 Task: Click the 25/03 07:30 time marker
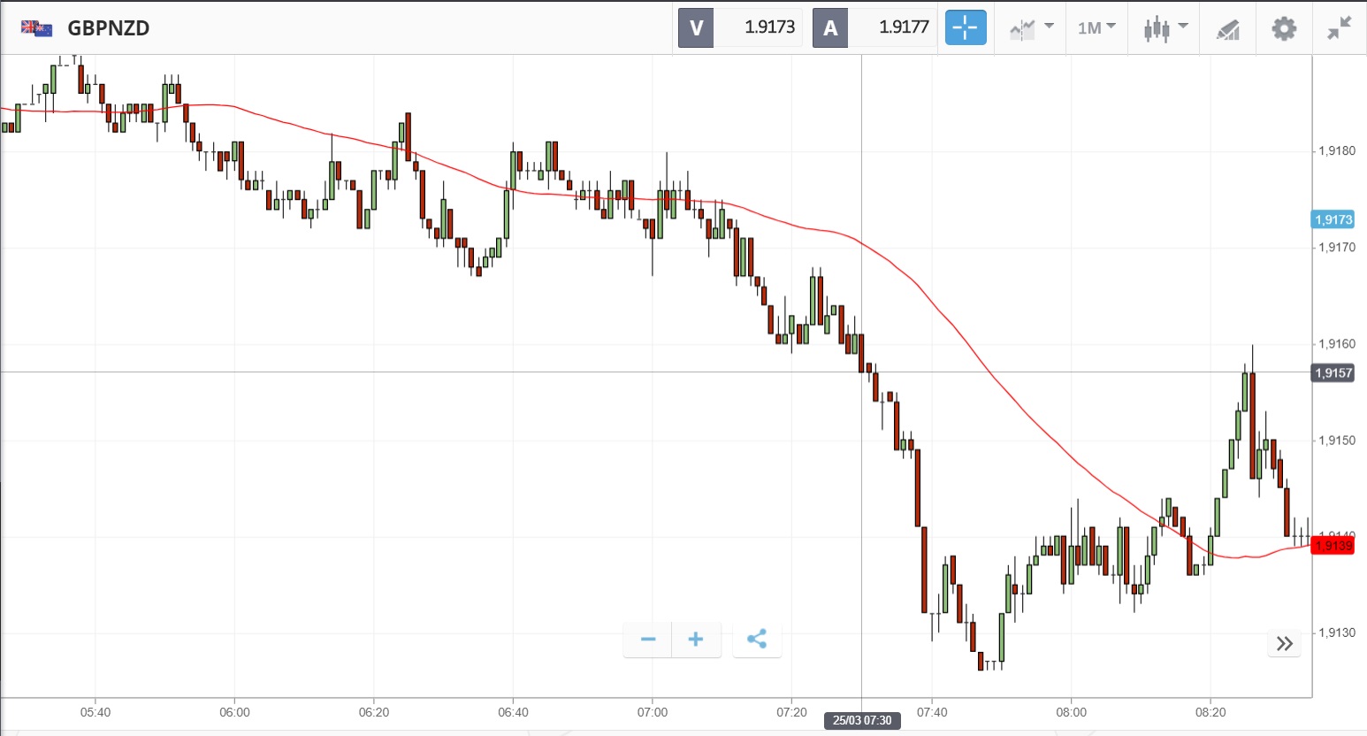[862, 720]
